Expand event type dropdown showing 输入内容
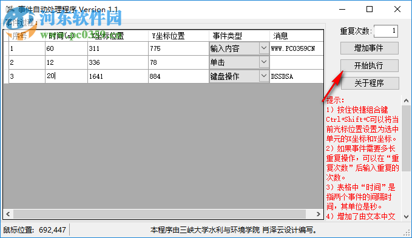Image resolution: width=412 pixels, height=238 pixels. [264, 48]
